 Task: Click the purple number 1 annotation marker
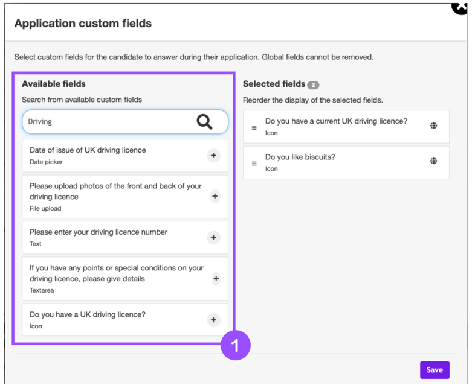235,345
